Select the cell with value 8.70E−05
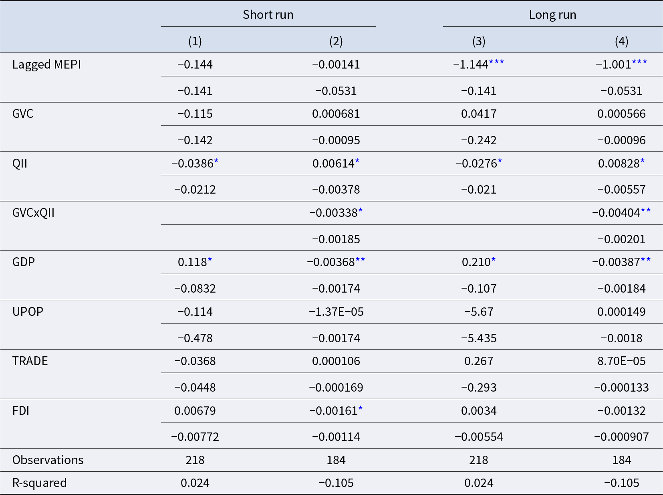 pos(621,361)
